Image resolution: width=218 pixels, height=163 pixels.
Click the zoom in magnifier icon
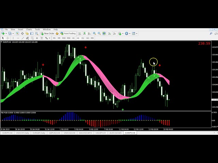[94, 34]
